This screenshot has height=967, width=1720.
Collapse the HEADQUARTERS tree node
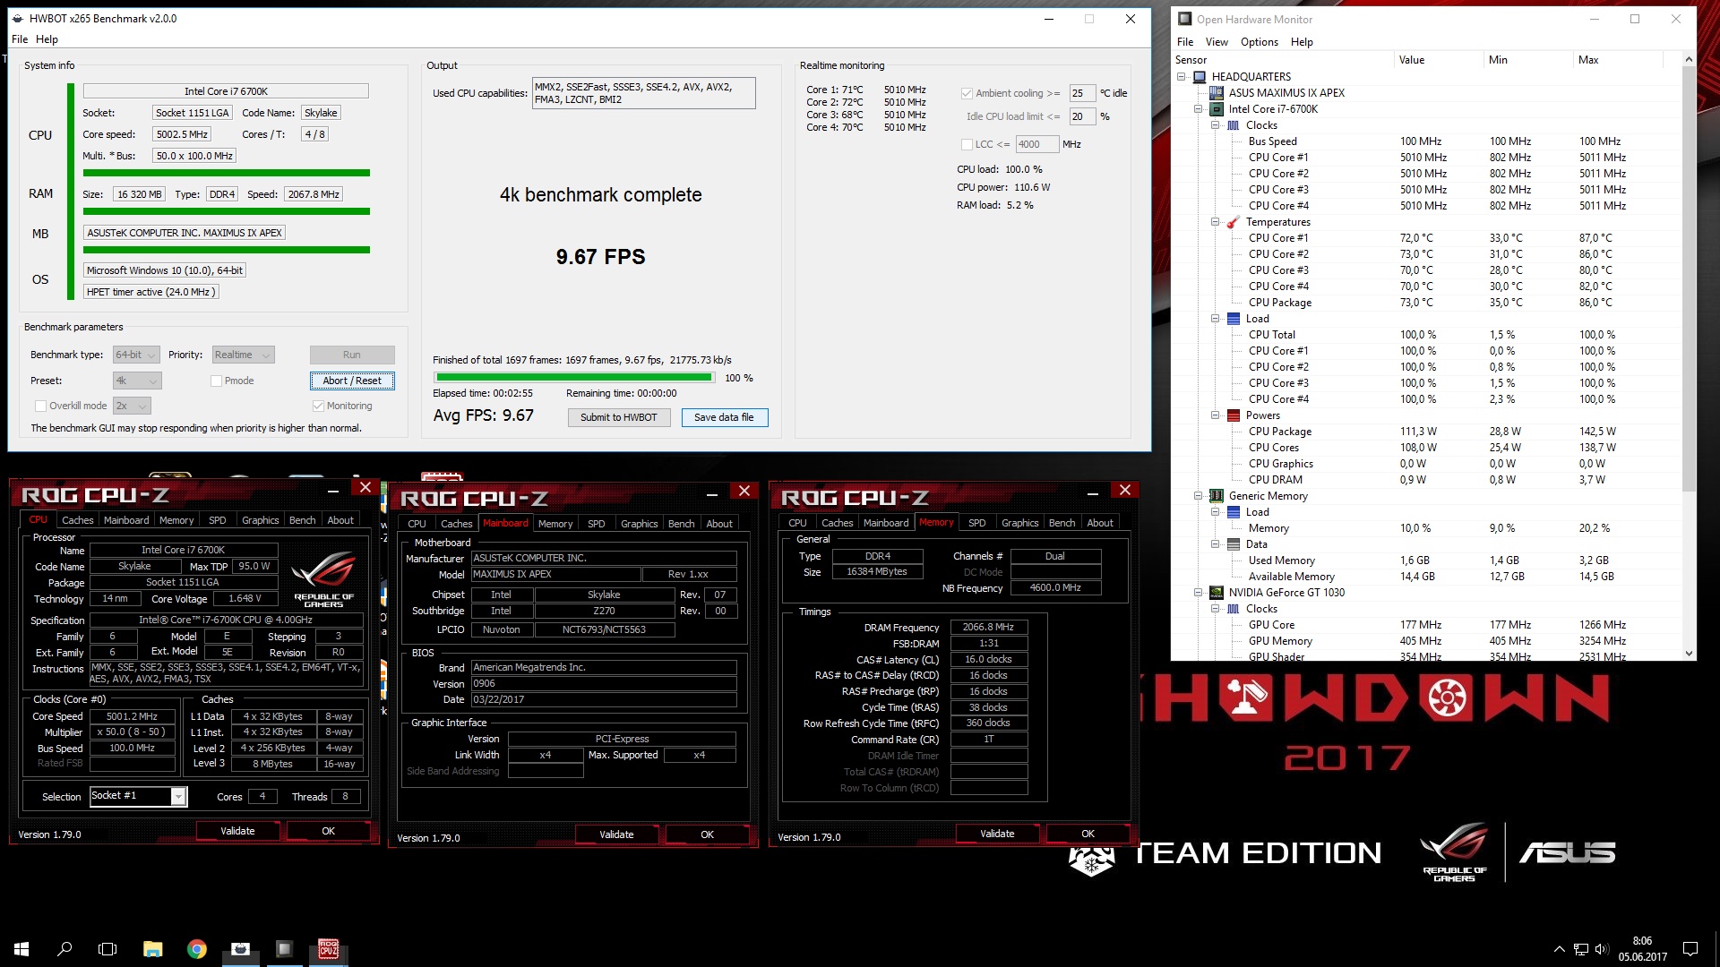tap(1182, 77)
